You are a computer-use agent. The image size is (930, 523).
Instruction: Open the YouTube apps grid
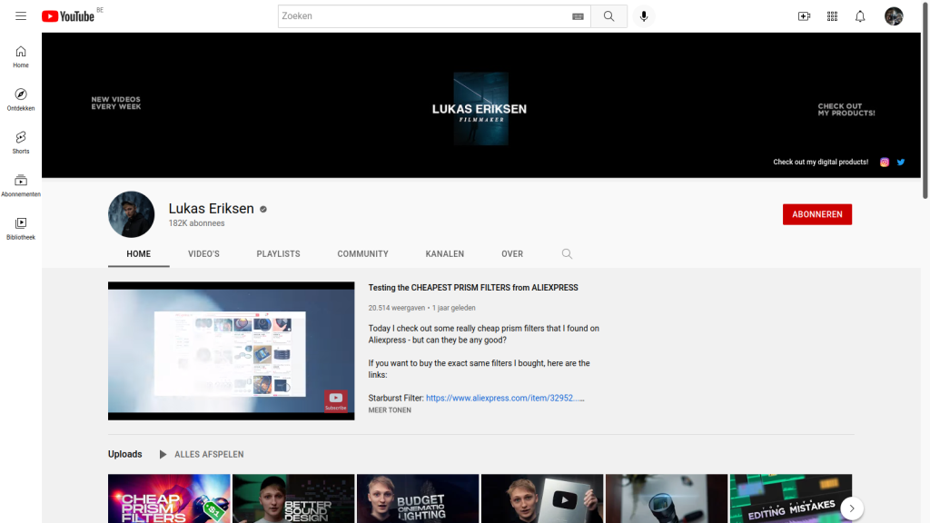click(832, 16)
